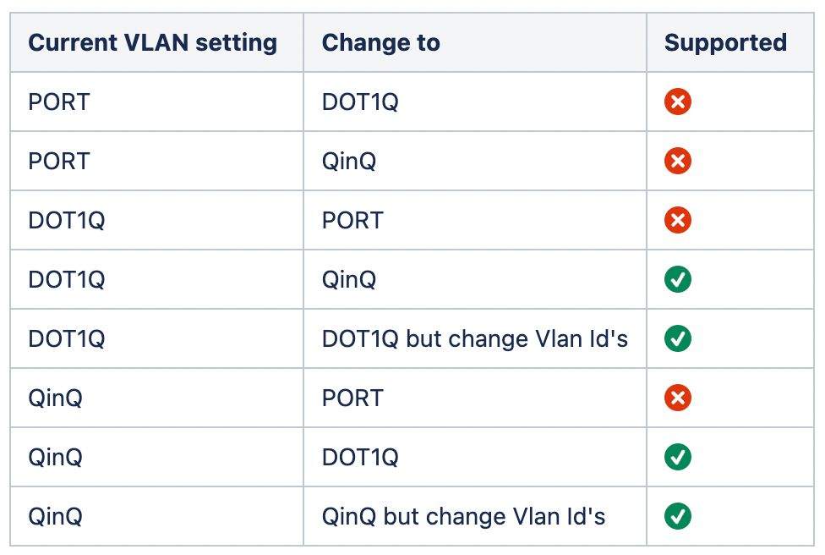Viewport: 825px width, 555px height.
Task: Click the "Change to" column header
Action: click(381, 43)
